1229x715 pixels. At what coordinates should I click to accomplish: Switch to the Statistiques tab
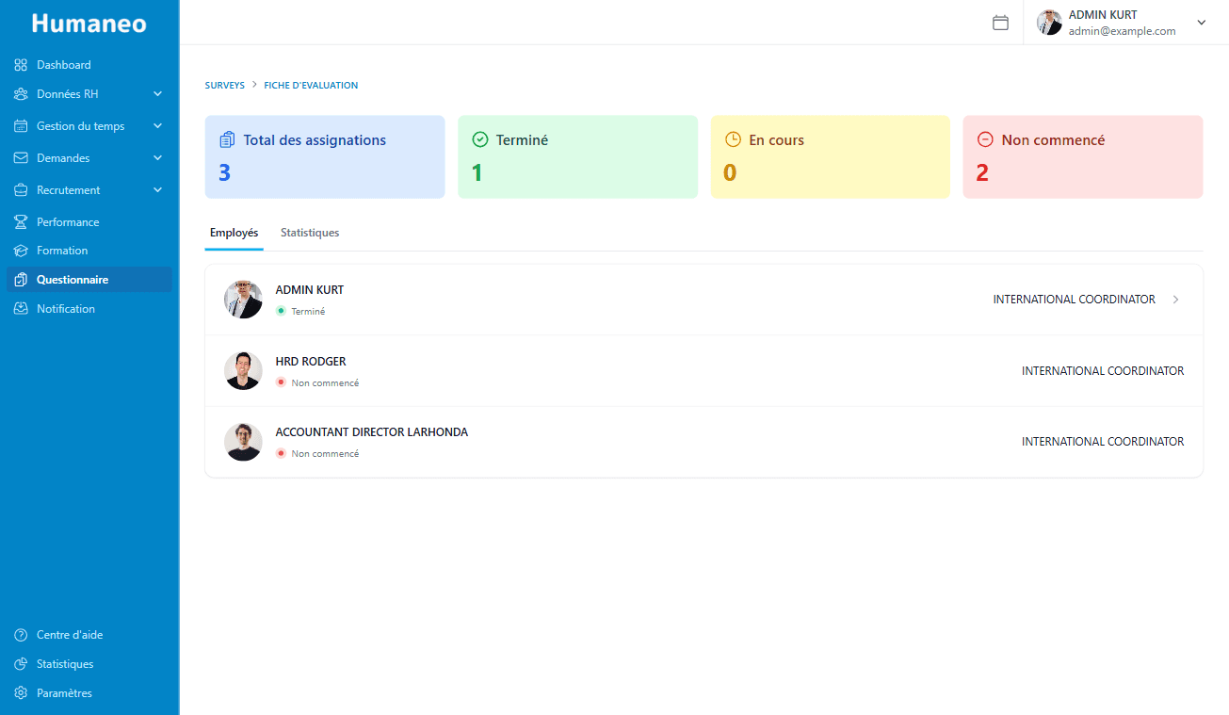point(310,233)
